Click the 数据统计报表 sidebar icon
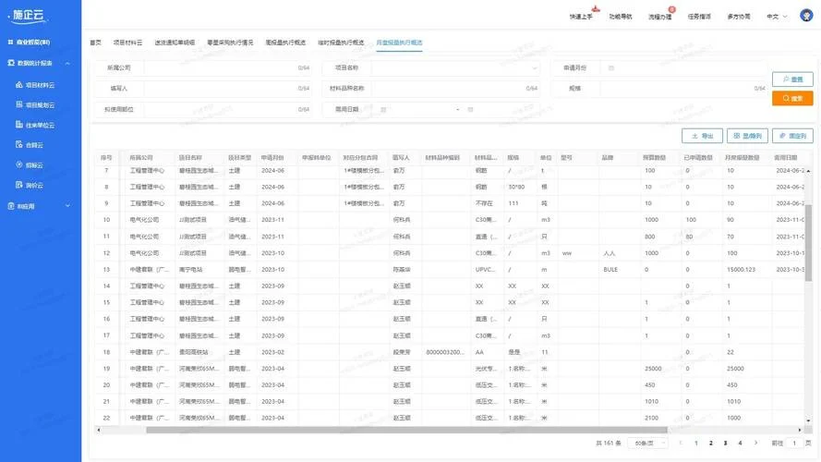 pyautogui.click(x=11, y=63)
